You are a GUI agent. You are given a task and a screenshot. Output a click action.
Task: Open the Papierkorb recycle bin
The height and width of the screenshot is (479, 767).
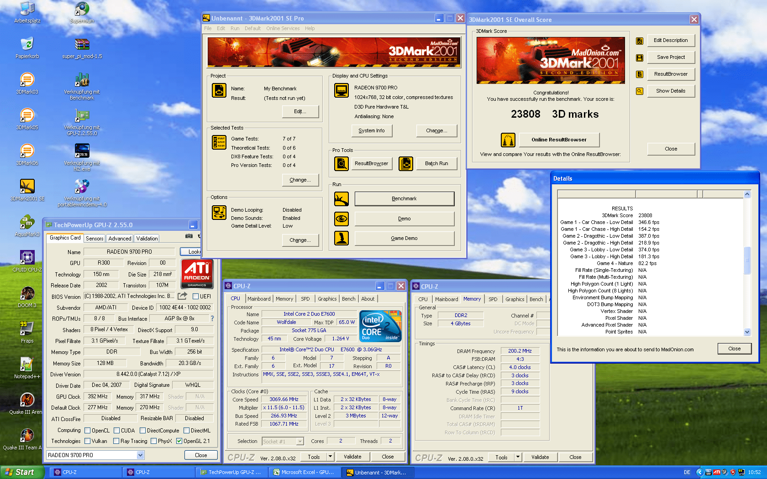[x=27, y=48]
